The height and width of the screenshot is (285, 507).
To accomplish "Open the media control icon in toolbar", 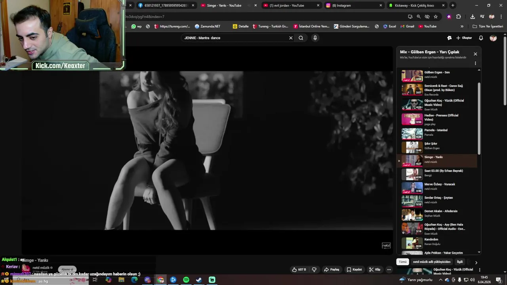I will 482,17.
